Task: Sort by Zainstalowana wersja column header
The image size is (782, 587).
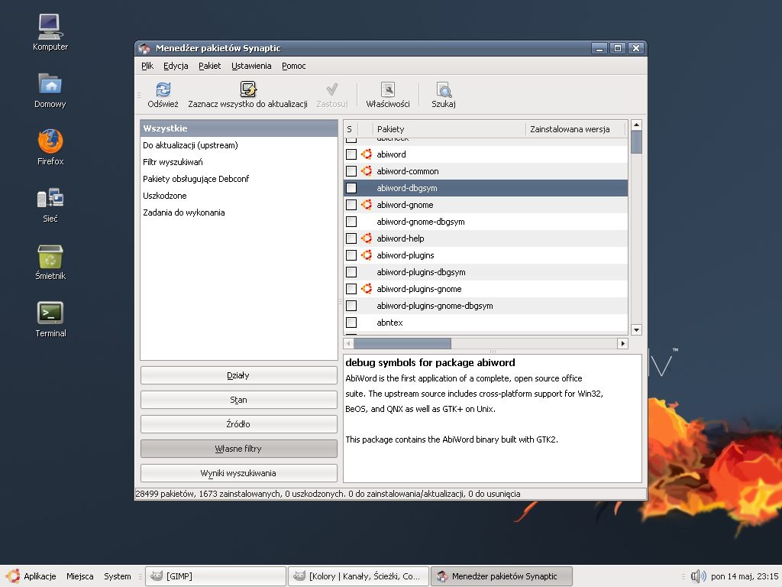Action: coord(576,129)
